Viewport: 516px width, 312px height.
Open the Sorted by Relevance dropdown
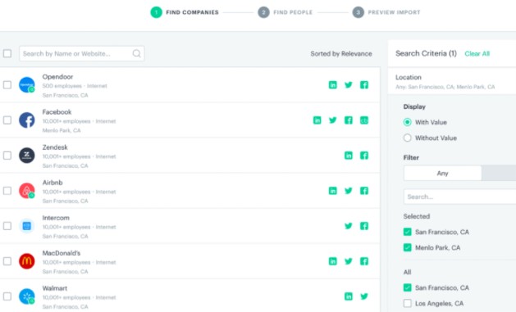point(341,53)
